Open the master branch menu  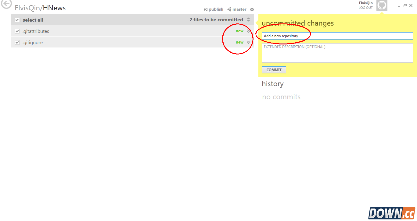[237, 9]
